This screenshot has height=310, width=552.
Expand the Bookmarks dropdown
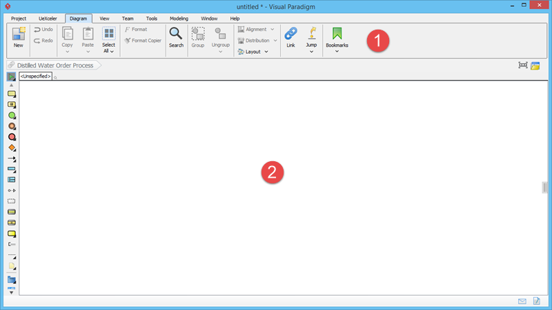pyautogui.click(x=337, y=51)
